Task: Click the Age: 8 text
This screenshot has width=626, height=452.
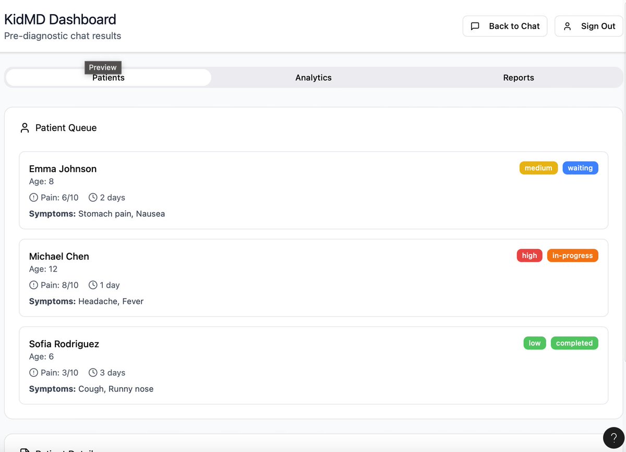Action: 41,181
